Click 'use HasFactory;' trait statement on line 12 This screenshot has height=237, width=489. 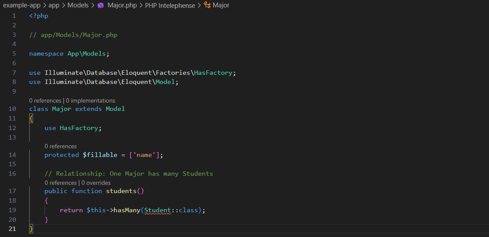pos(73,128)
